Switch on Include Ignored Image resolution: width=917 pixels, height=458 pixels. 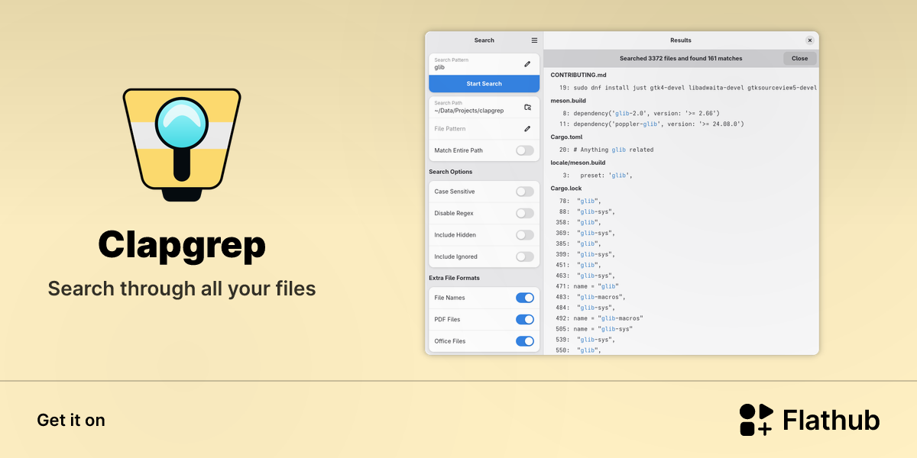pos(525,257)
